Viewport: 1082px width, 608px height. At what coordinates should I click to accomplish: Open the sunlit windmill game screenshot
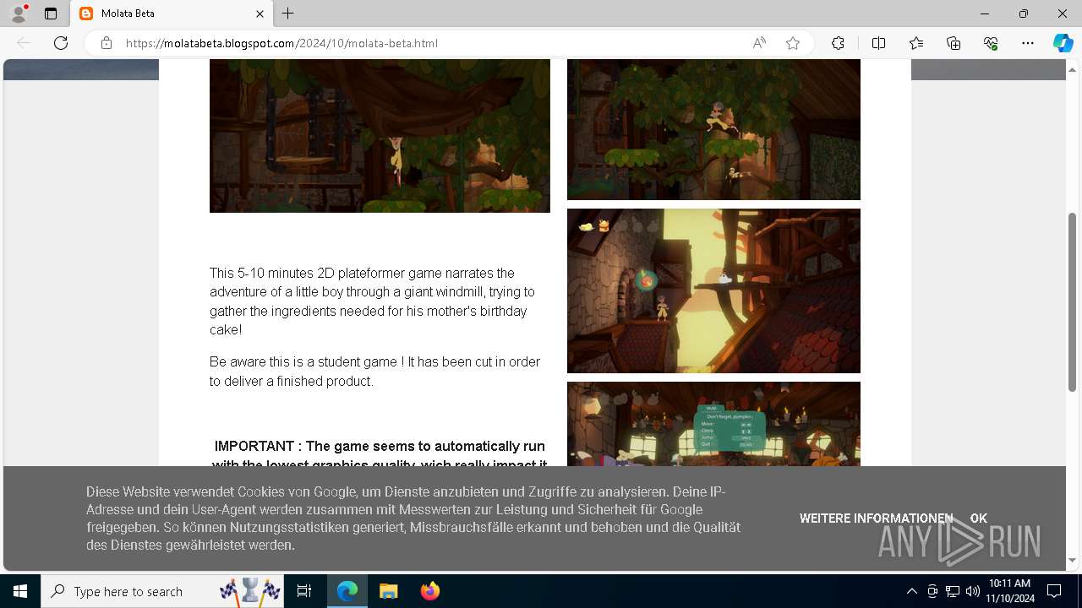tap(713, 291)
